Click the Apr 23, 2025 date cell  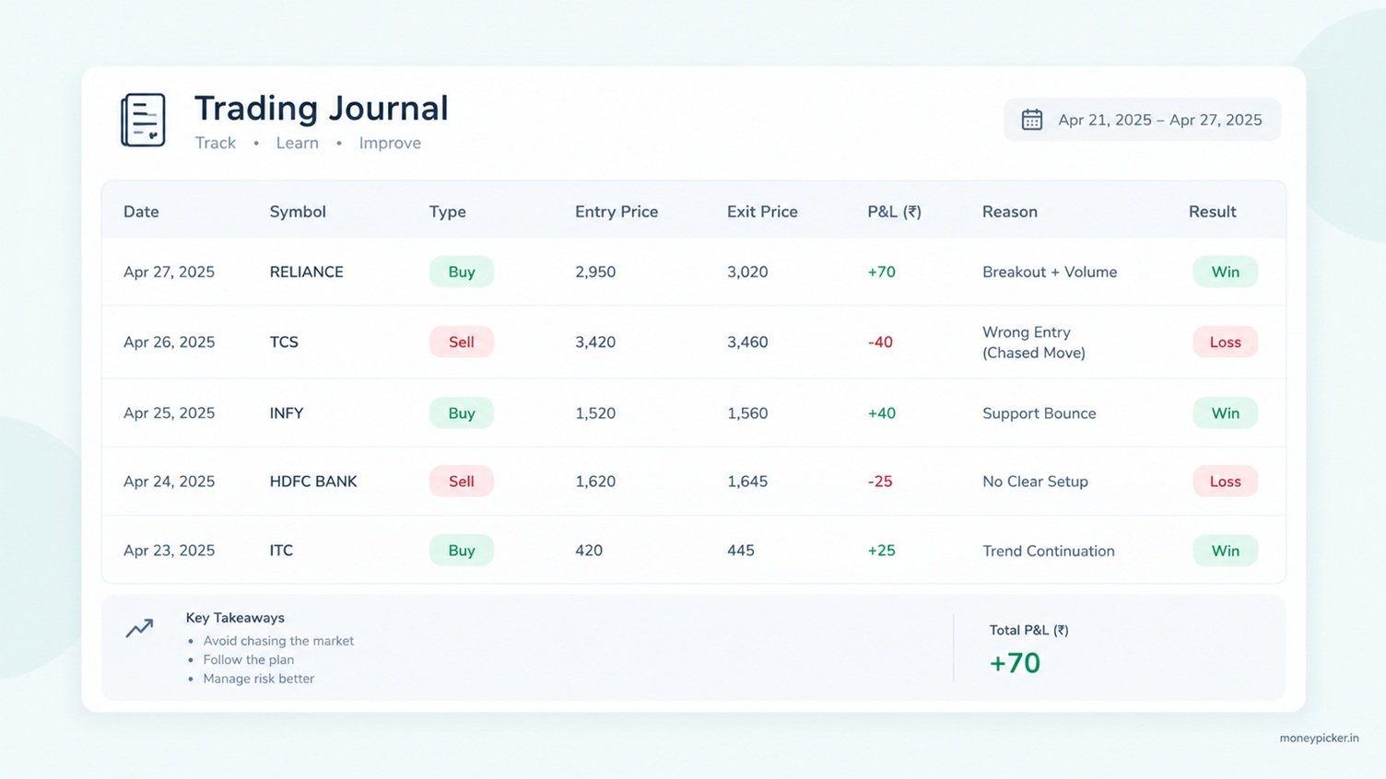[169, 550]
